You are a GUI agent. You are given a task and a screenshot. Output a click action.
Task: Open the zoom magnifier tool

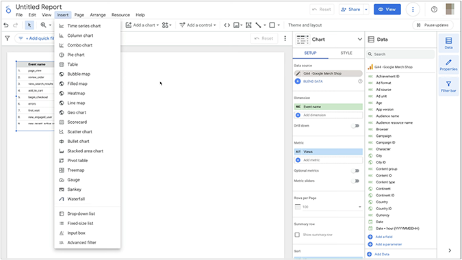pos(43,25)
